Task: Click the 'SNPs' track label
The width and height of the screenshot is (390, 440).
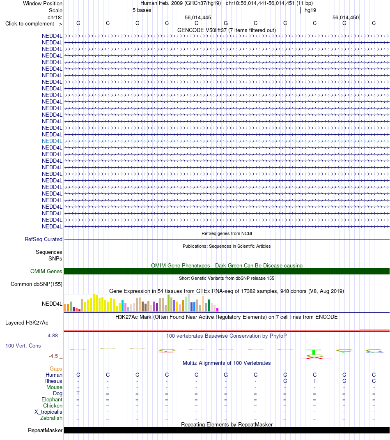Action: pyautogui.click(x=55, y=258)
